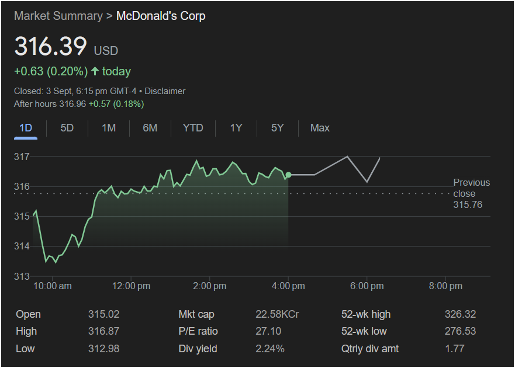Switch to the 5D tab
Viewport: 515px width, 368px height.
[67, 128]
